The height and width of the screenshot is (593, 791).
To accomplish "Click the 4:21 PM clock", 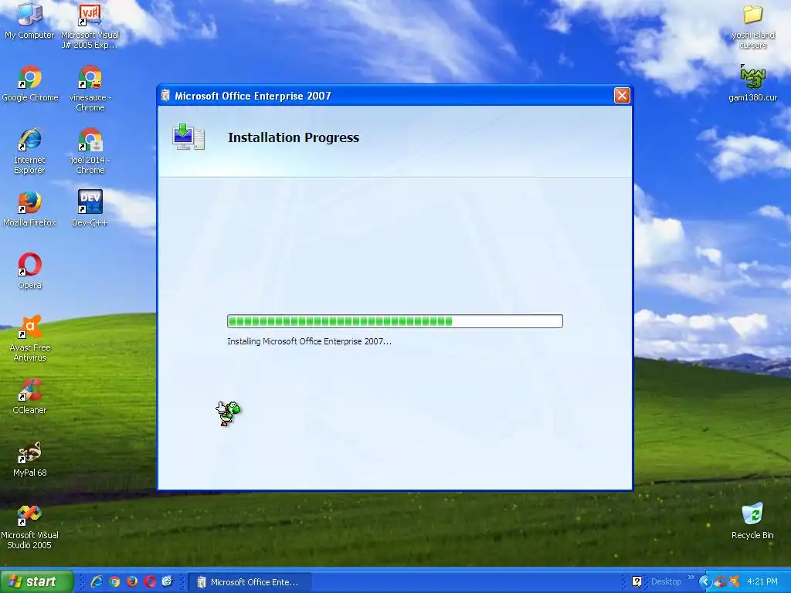I will pos(762,582).
